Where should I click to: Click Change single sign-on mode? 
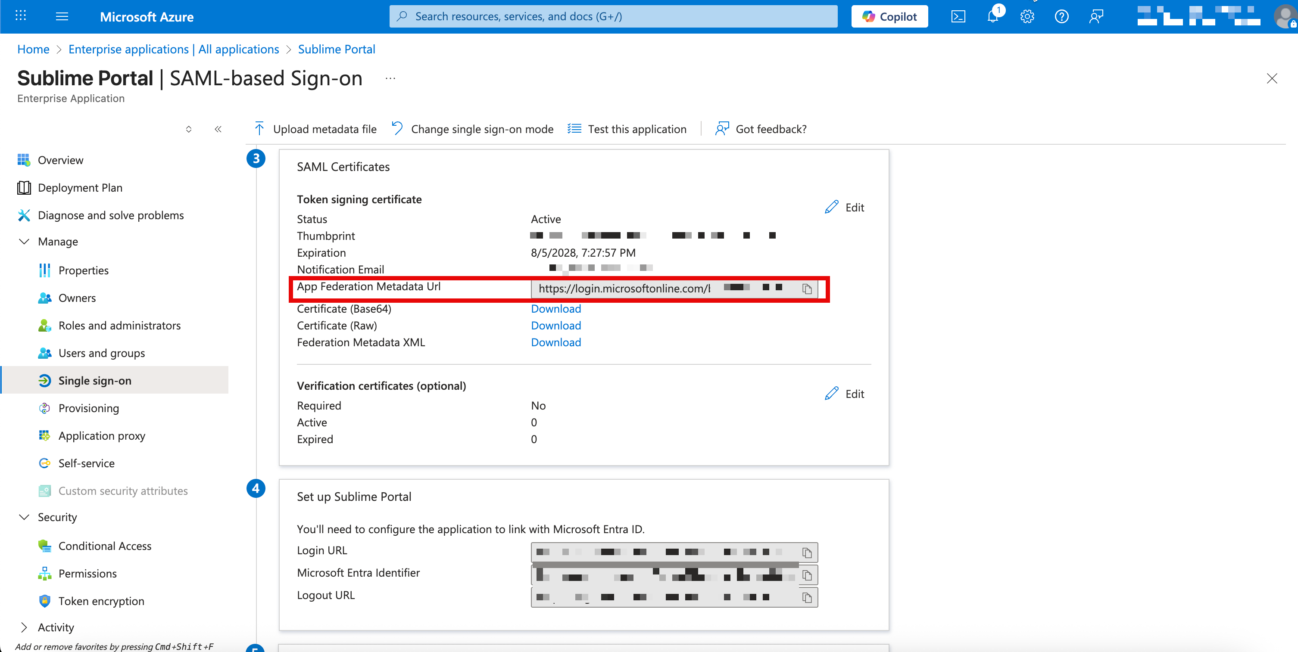(472, 129)
